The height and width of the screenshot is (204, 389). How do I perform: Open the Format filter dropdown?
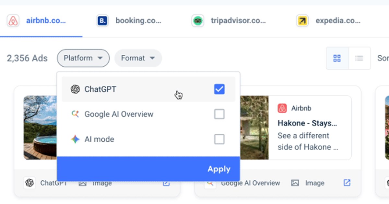138,58
